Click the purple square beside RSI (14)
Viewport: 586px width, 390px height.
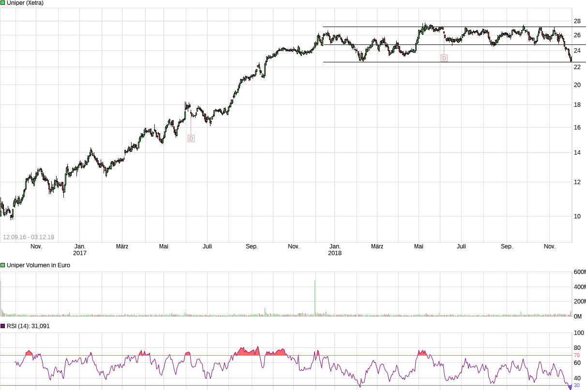tap(3, 326)
